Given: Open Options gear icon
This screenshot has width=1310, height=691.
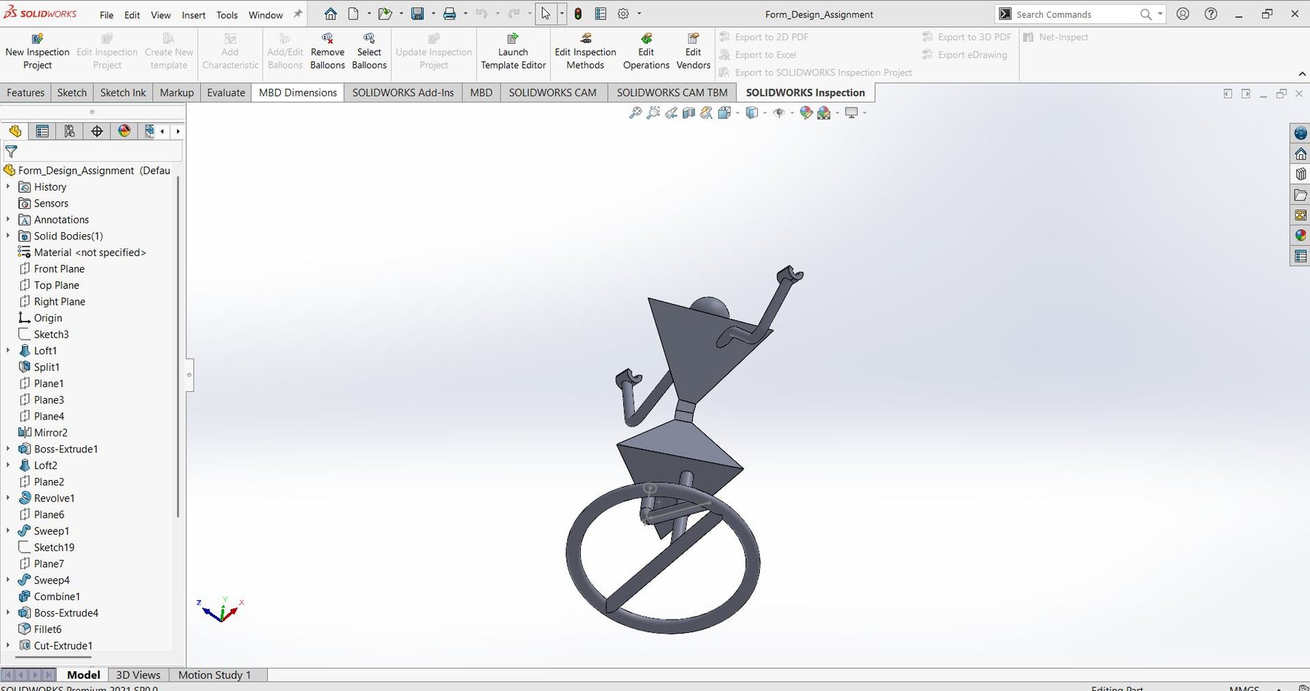Looking at the screenshot, I should pos(624,14).
